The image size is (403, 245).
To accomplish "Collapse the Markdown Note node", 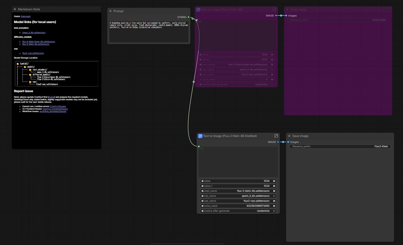I will [15, 9].
